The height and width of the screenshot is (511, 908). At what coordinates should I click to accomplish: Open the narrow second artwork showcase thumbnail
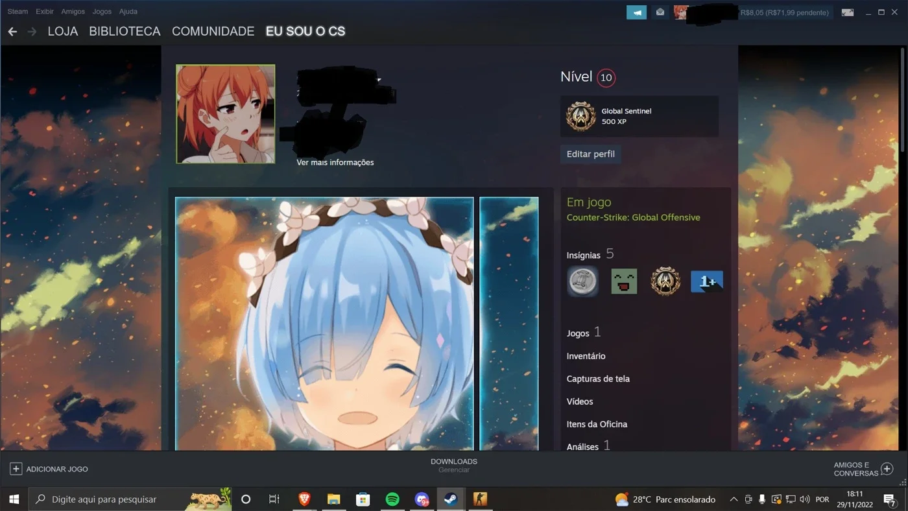[x=509, y=324]
